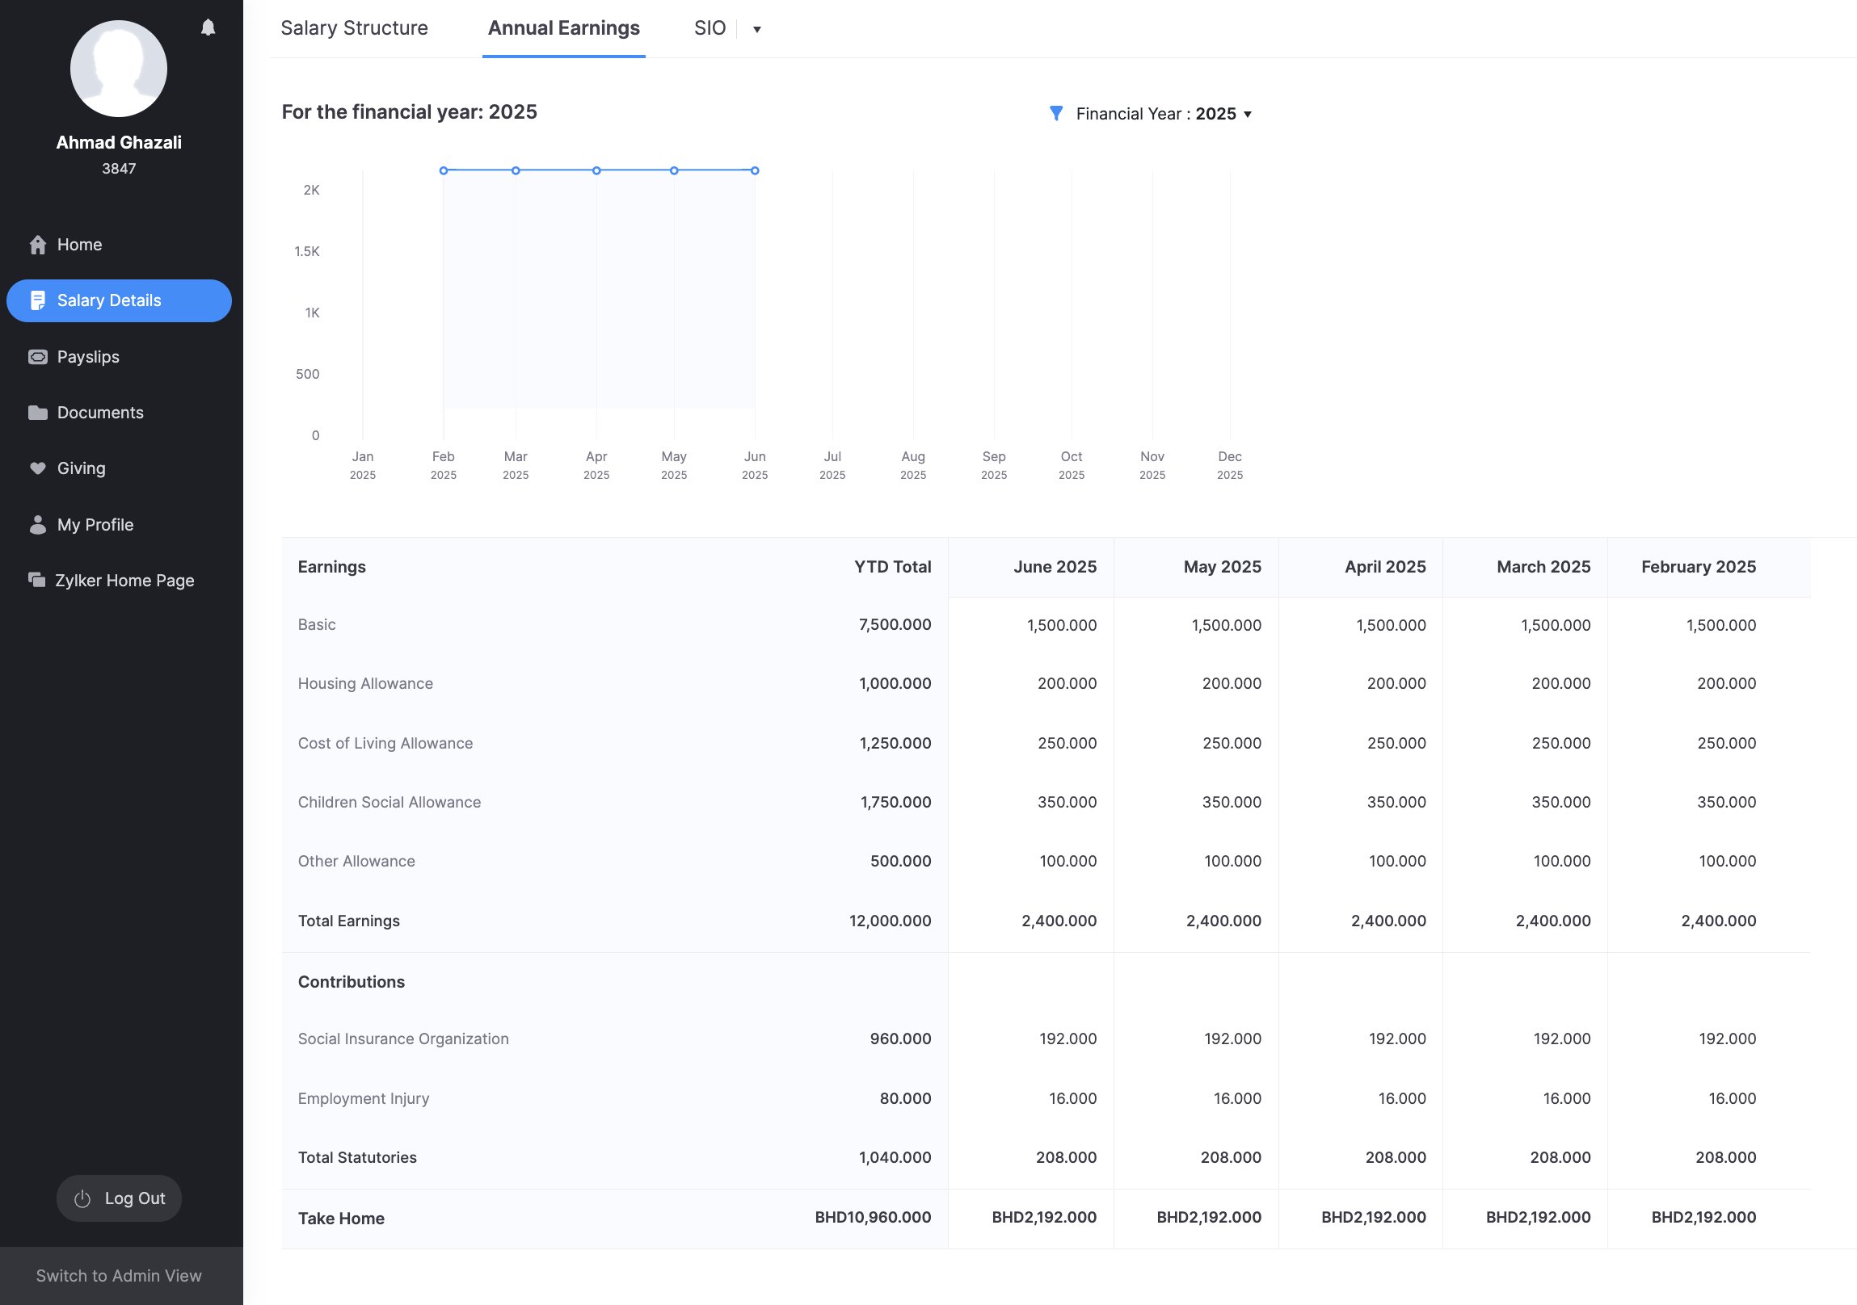This screenshot has width=1857, height=1305.
Task: Click the Giving heart icon
Action: (37, 468)
